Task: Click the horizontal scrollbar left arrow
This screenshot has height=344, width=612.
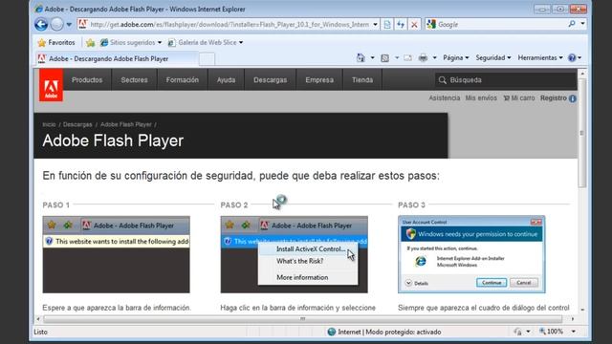Action: tap(38, 319)
